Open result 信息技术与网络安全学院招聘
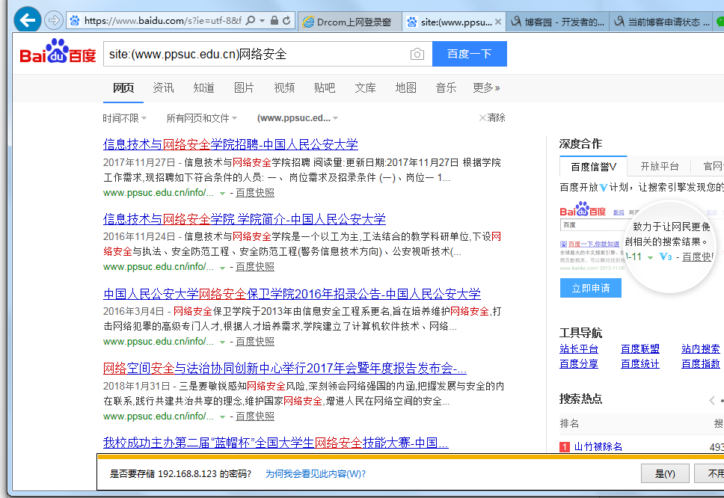This screenshot has width=724, height=498. click(x=230, y=144)
